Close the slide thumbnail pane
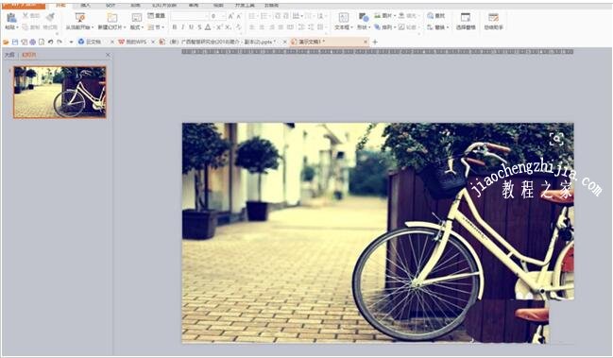 click(x=108, y=55)
